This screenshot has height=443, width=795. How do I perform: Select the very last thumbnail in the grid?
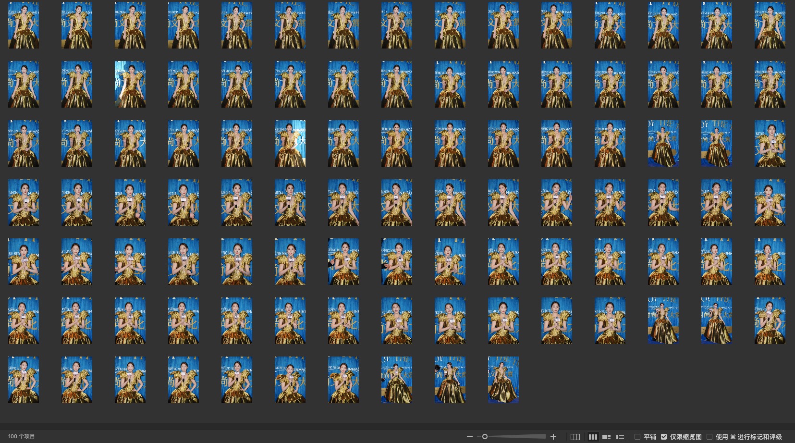pos(503,380)
